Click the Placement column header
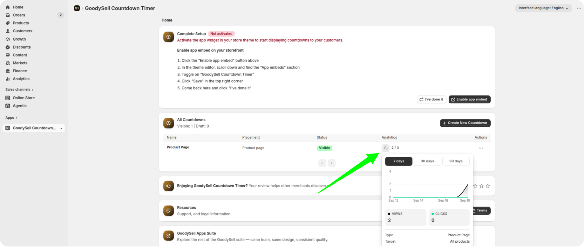This screenshot has height=249, width=584. tap(251, 137)
